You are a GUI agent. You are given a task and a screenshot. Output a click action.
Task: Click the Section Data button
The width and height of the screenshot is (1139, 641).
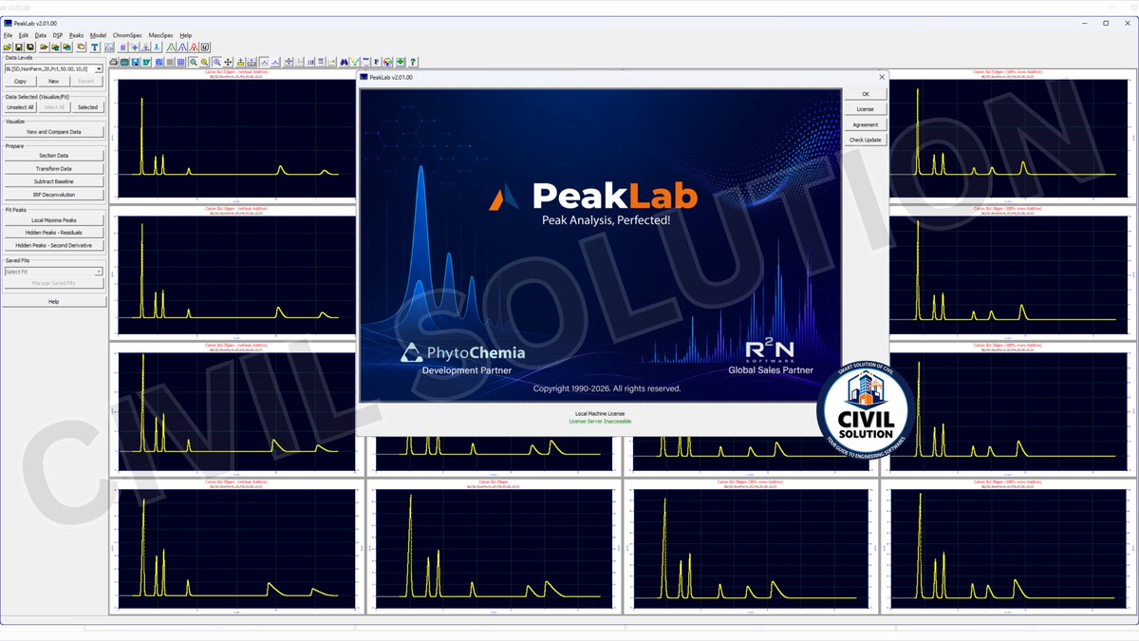(53, 155)
